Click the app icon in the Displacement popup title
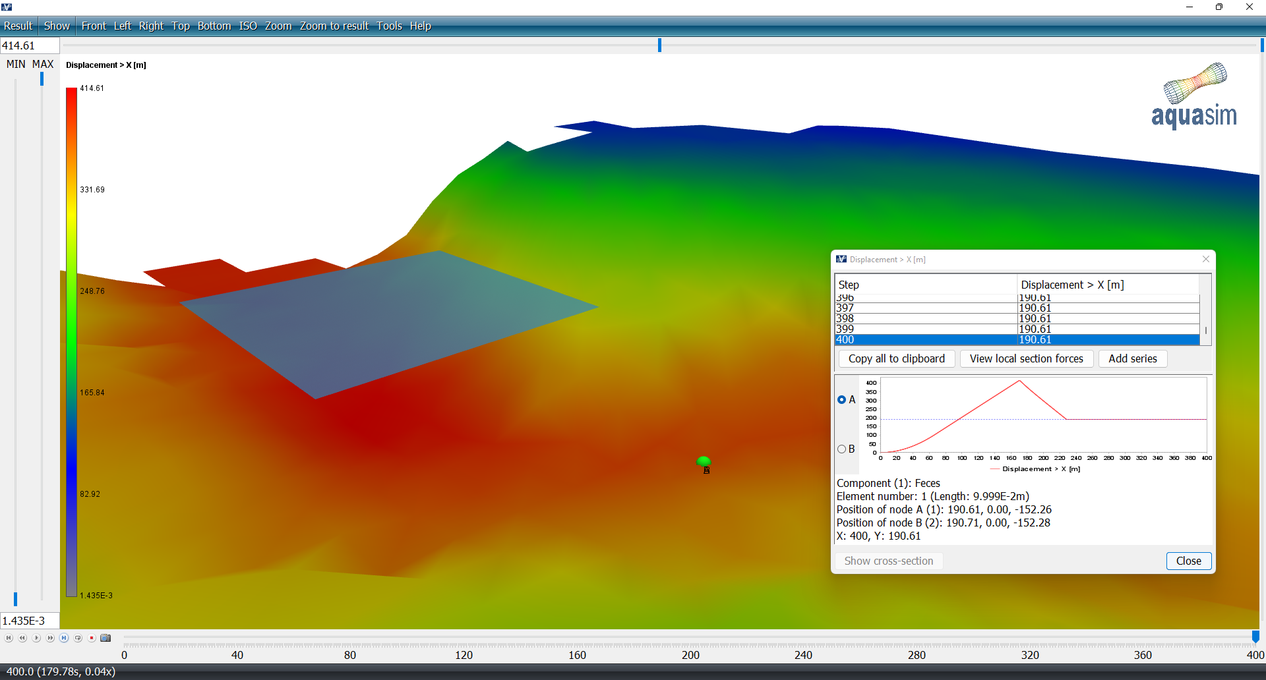Image resolution: width=1266 pixels, height=680 pixels. pyautogui.click(x=841, y=259)
